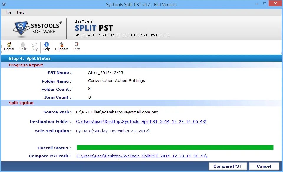
Task: Click the green Overall Status progress bar
Action: click(x=175, y=148)
